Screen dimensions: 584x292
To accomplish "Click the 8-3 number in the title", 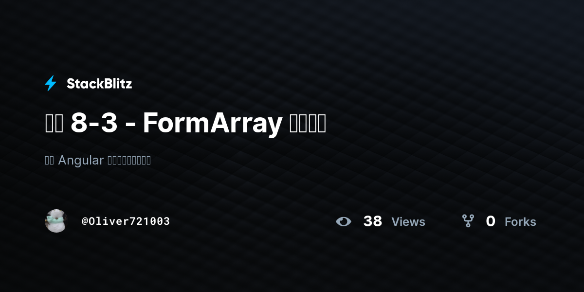I will click(x=94, y=124).
